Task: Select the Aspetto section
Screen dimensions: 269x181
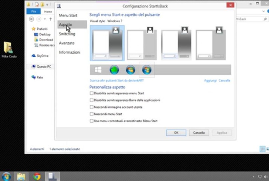Action: (x=72, y=25)
